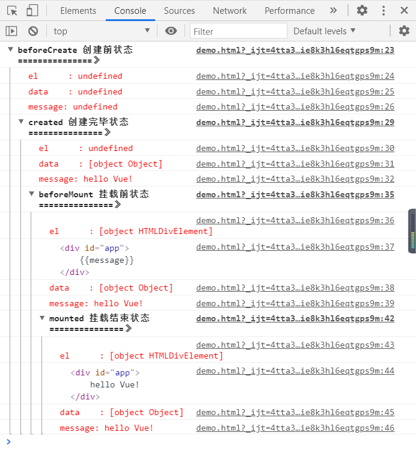416x456 pixels.
Task: Click the eye live expression icon
Action: [x=171, y=31]
